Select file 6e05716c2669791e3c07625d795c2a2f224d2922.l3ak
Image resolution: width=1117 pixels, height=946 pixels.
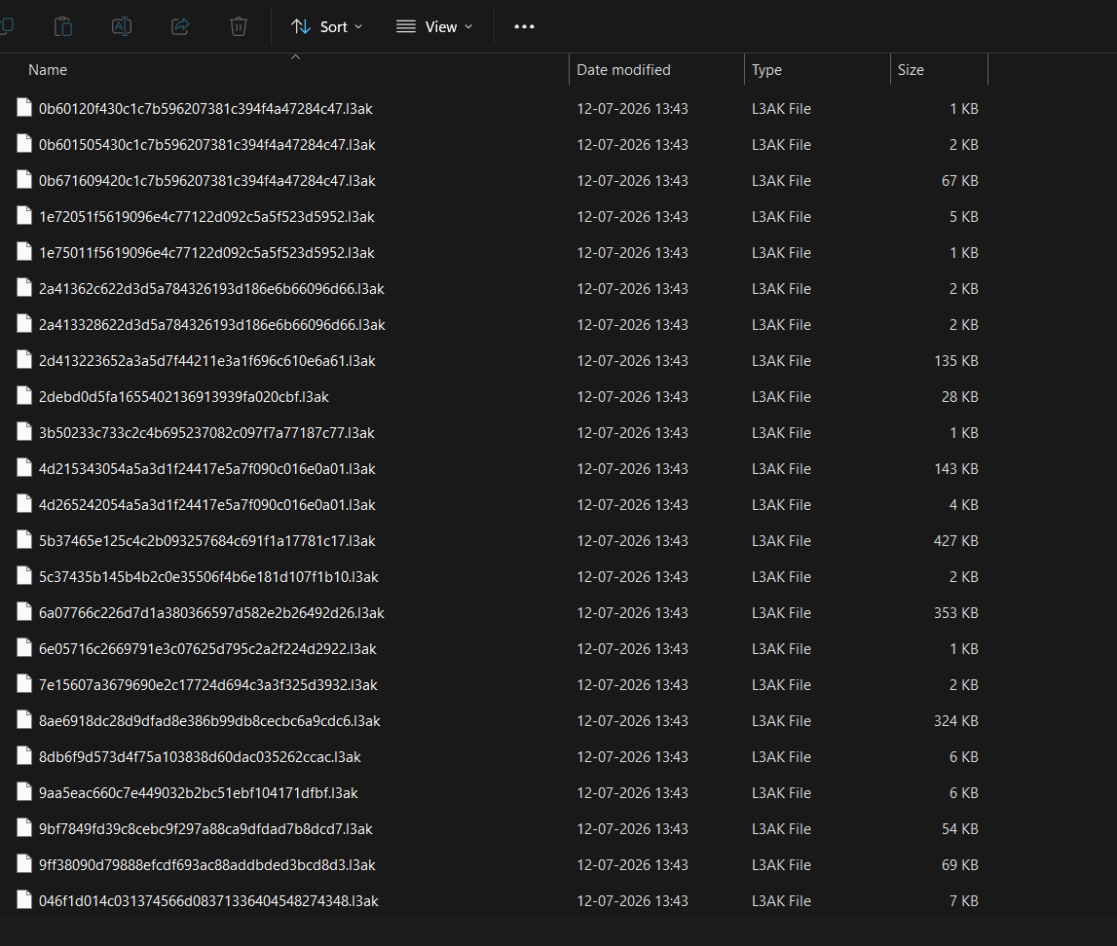(x=208, y=649)
